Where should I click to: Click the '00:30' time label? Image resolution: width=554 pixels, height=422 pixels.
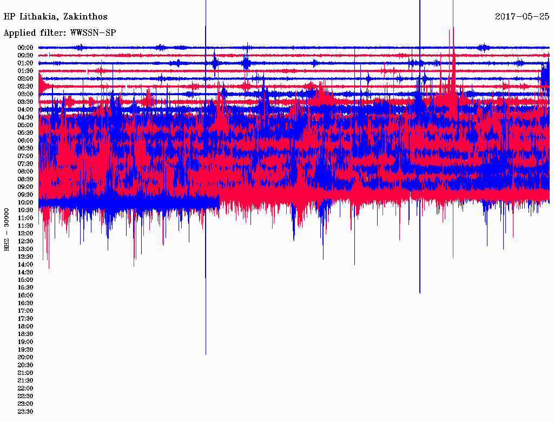point(25,55)
